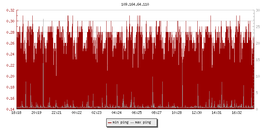The width and height of the screenshot is (264, 132).
Task: Click the dark red min ping swatch
Action: pos(110,123)
